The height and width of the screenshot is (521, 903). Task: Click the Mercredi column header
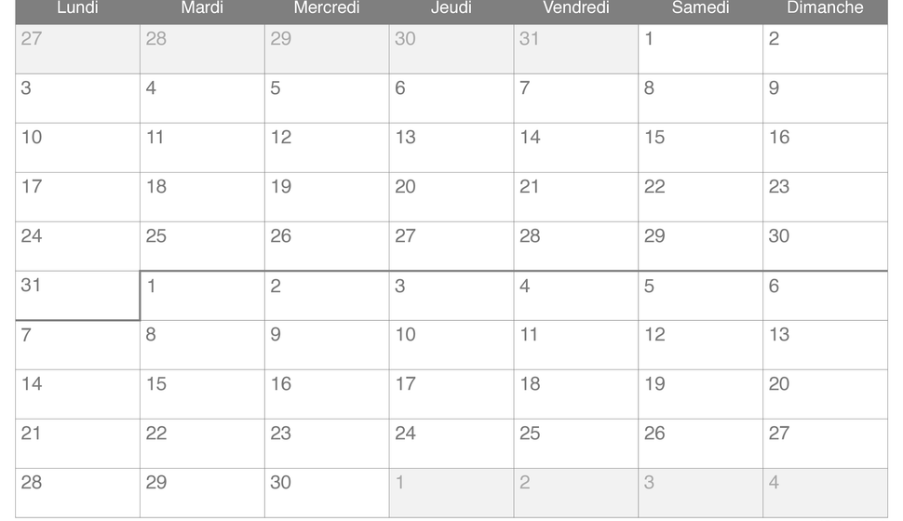327,8
